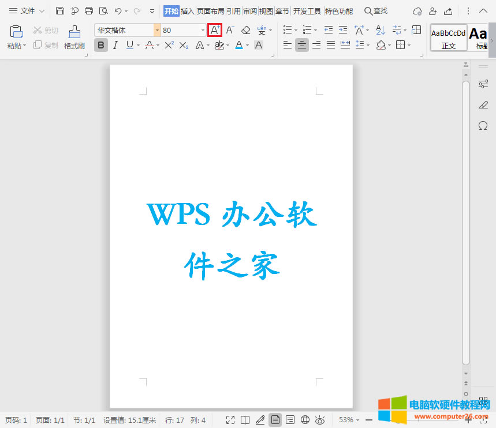The width and height of the screenshot is (496, 428).
Task: Click the save document icon
Action: tap(60, 11)
